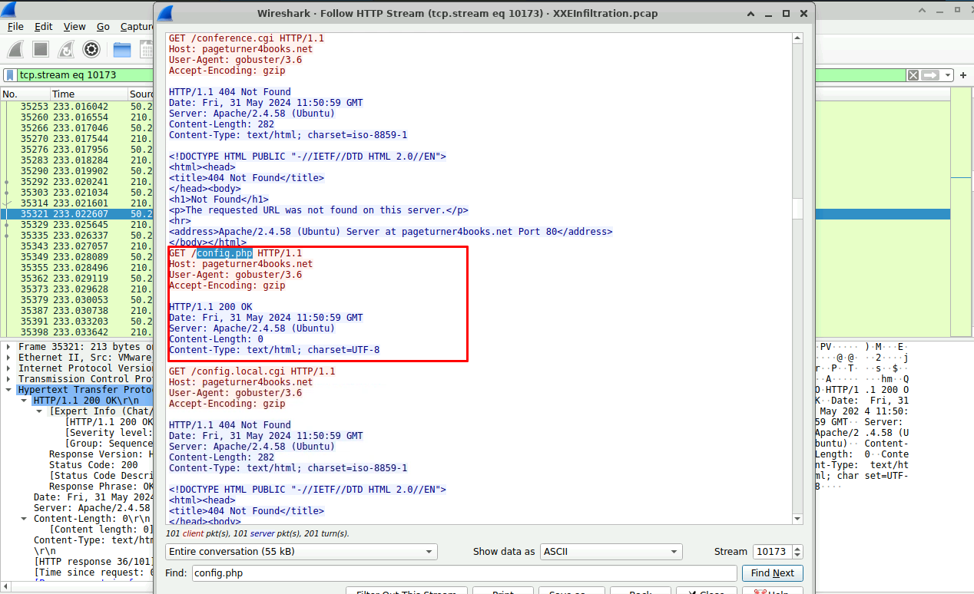This screenshot has height=594, width=974.
Task: Click GET /config.local.cgi request line
Action: [252, 371]
